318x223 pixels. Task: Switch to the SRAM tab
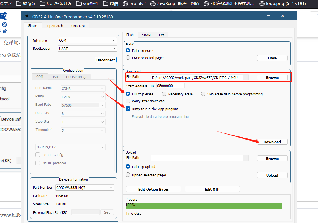pos(146,35)
